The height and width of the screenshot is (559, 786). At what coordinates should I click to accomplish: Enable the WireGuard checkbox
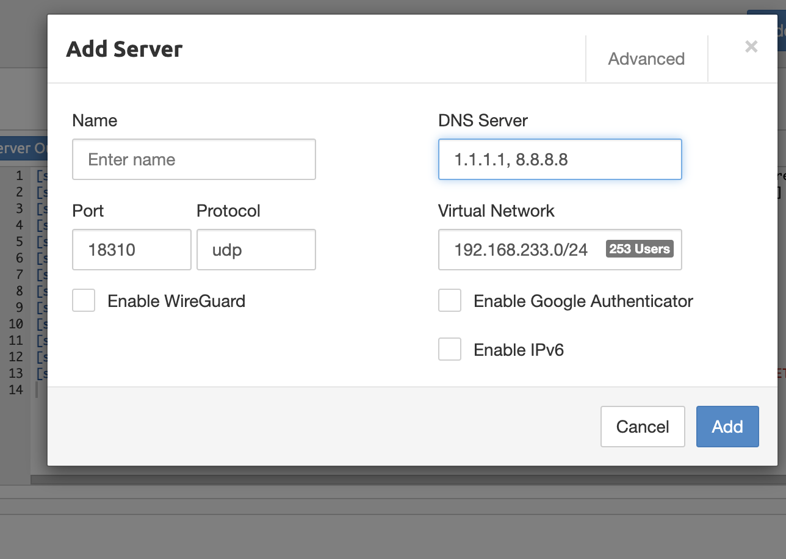point(84,301)
